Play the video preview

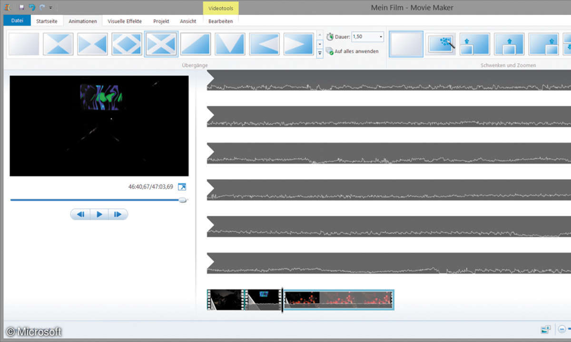tap(99, 214)
